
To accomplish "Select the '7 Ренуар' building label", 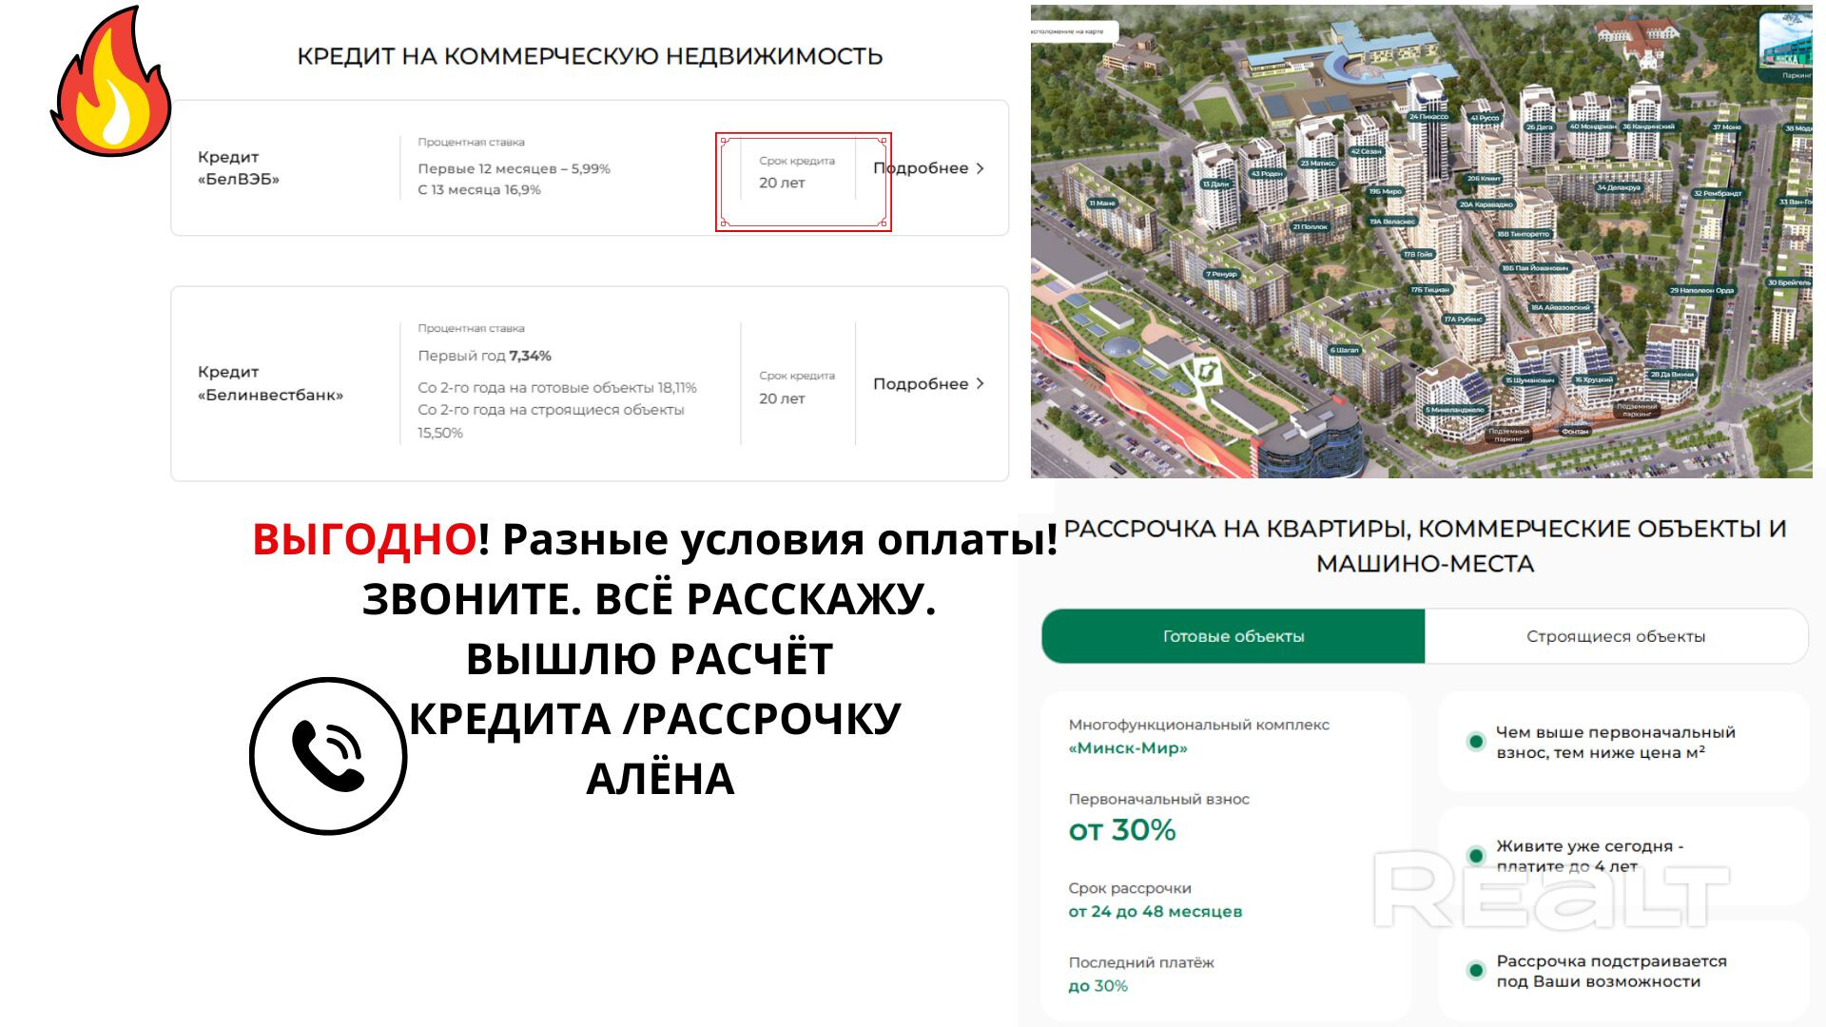I will (x=1221, y=274).
